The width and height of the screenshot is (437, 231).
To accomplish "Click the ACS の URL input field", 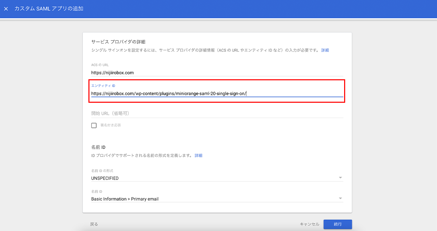I will coord(217,72).
